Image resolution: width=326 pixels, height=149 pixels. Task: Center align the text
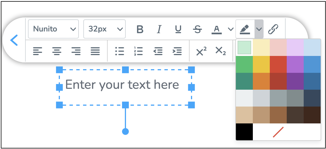click(x=57, y=51)
